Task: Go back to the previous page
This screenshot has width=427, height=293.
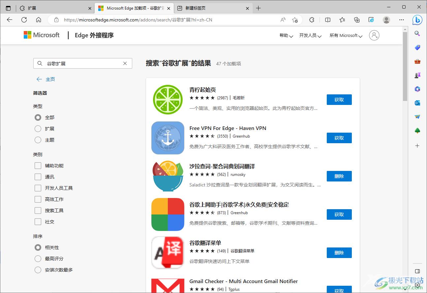Action: coord(10,20)
